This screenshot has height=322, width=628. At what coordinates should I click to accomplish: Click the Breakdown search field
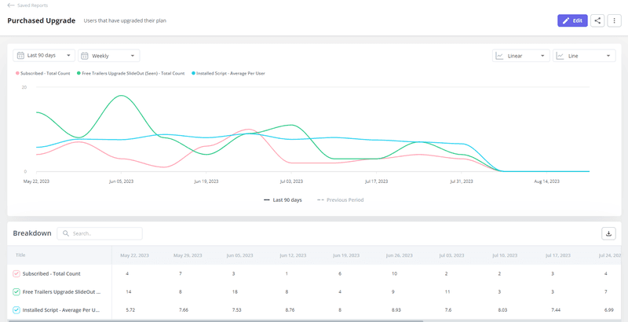pyautogui.click(x=102, y=233)
